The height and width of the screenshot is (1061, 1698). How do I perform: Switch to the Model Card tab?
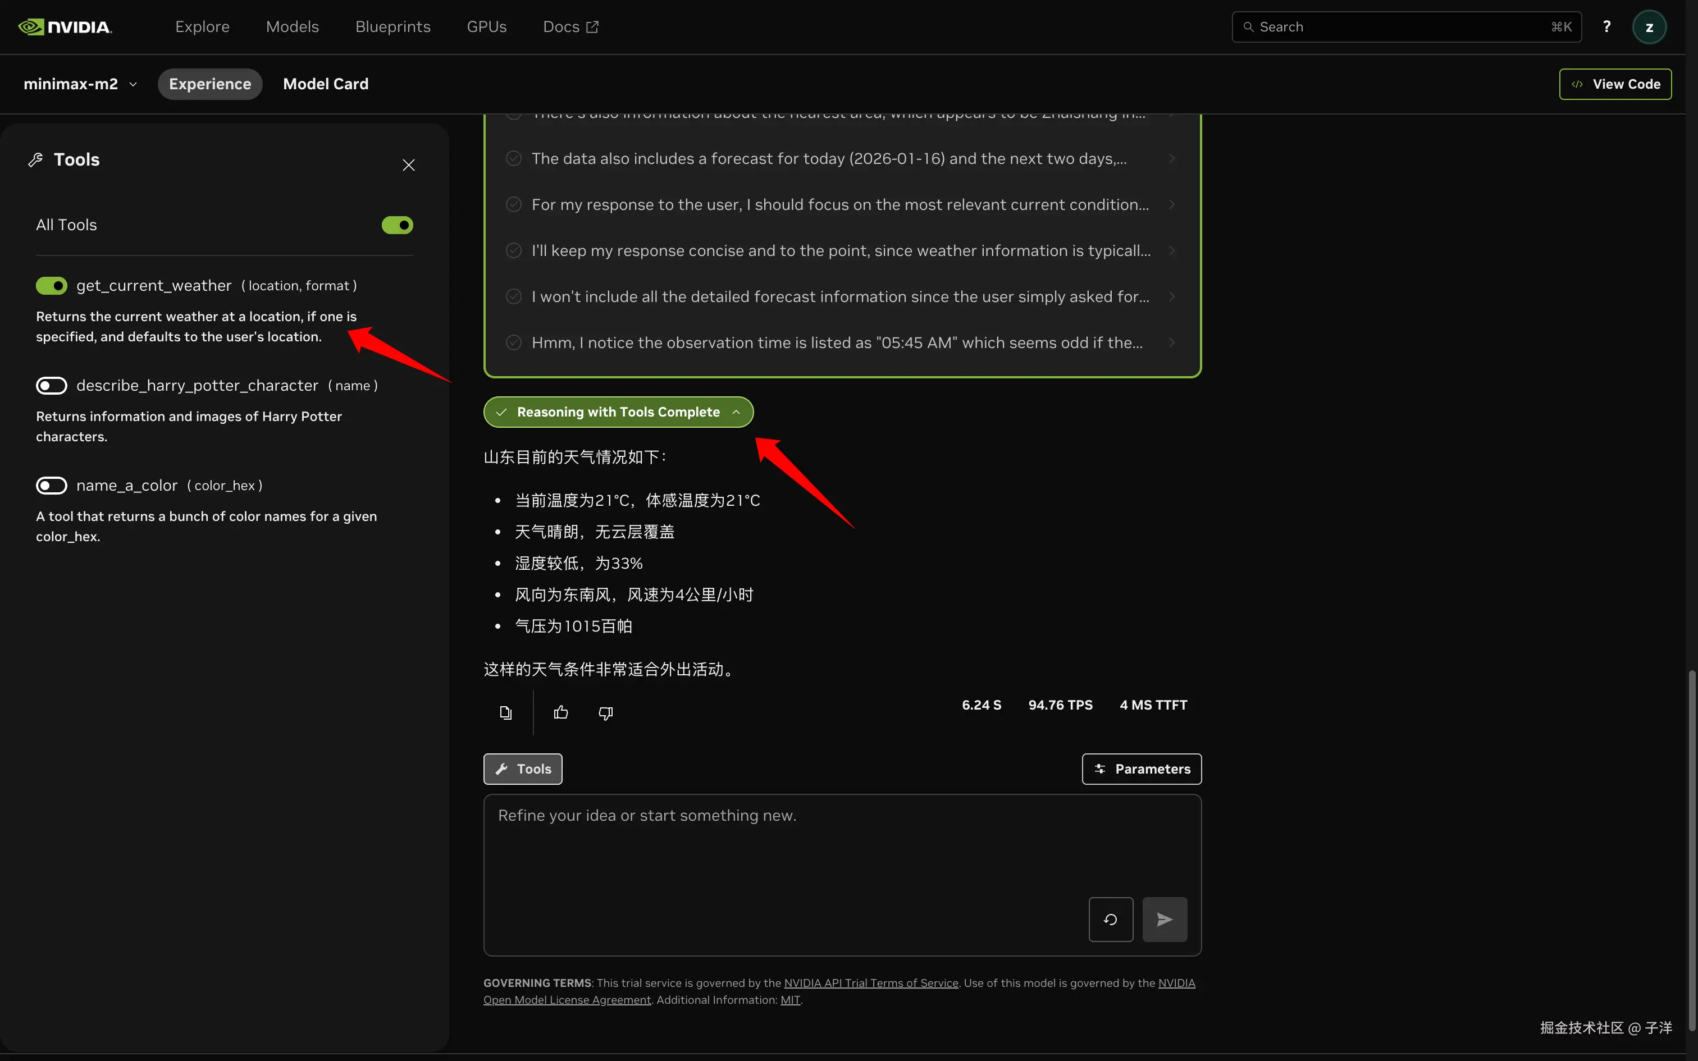coord(326,84)
